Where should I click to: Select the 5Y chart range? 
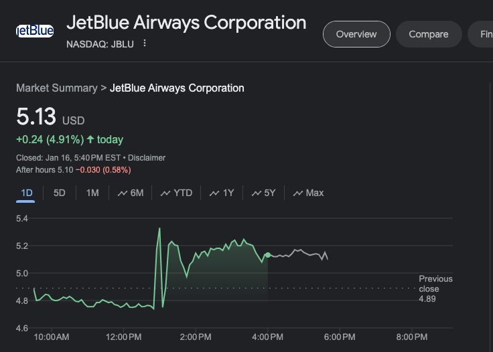264,193
